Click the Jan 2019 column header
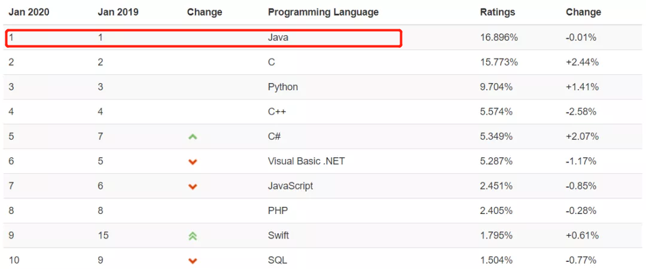The height and width of the screenshot is (269, 646). (x=118, y=12)
